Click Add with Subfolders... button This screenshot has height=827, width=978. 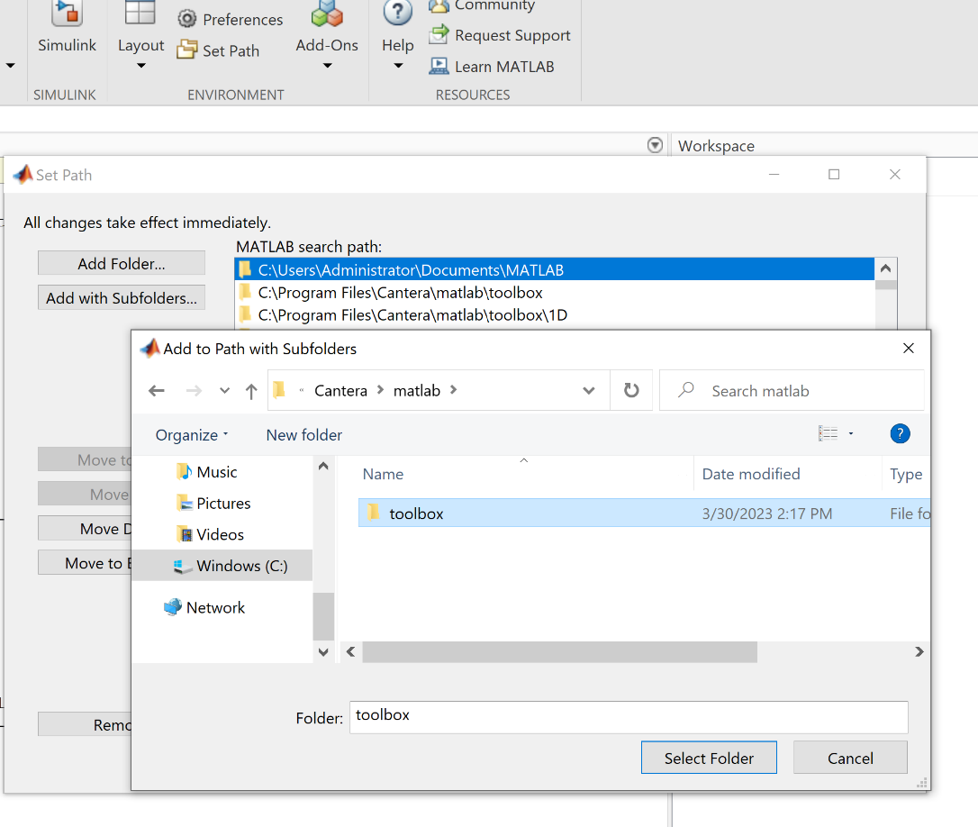pos(122,298)
